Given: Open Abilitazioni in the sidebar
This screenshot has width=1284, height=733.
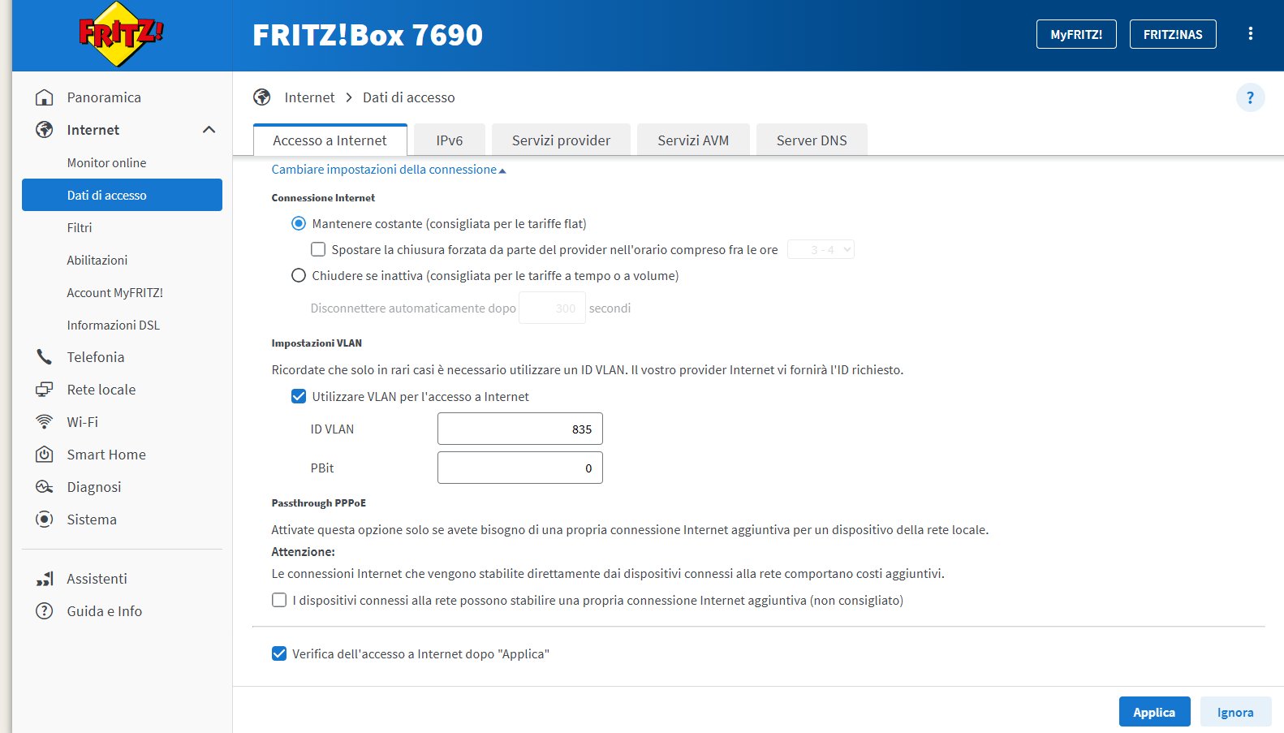Looking at the screenshot, I should point(97,260).
